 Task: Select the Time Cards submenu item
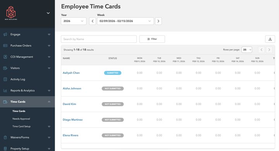click(x=19, y=111)
